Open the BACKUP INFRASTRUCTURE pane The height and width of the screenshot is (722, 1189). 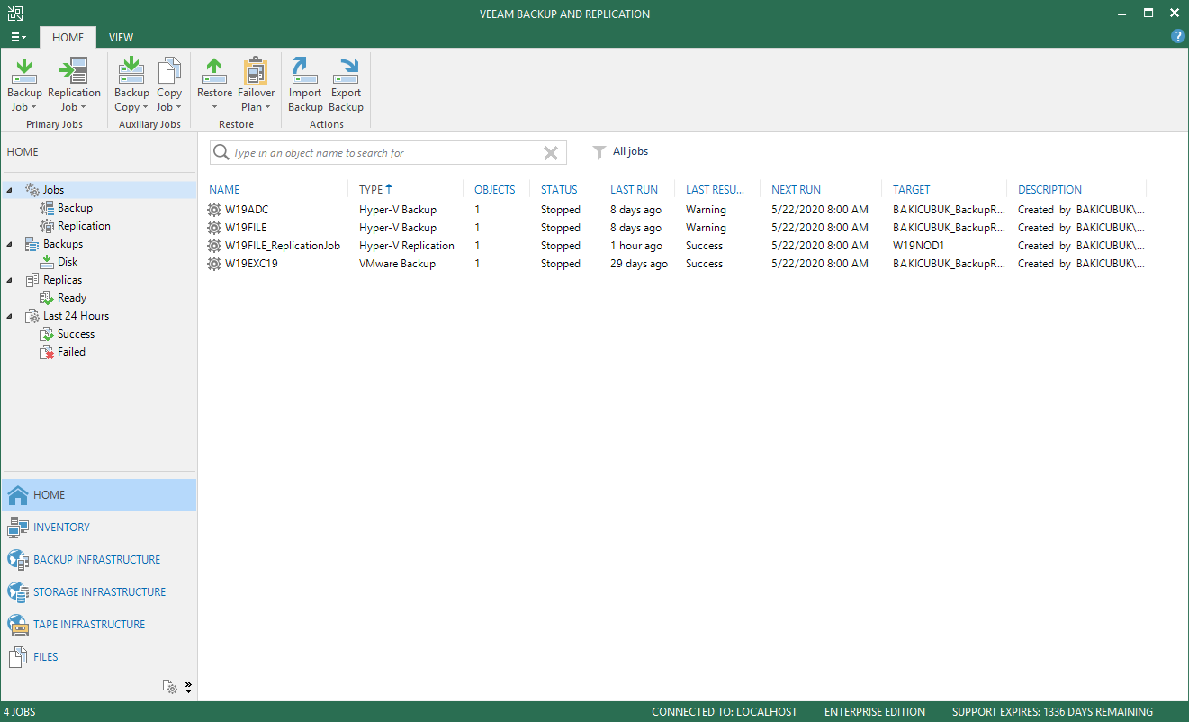click(99, 560)
